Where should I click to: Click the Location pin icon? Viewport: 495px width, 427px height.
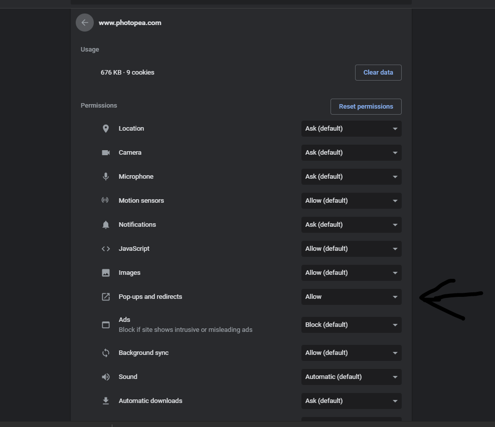106,129
